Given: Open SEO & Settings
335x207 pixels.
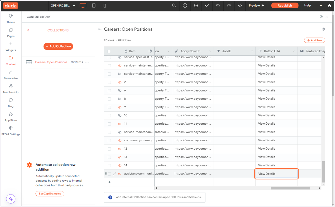Looking at the screenshot, I should [11, 131].
